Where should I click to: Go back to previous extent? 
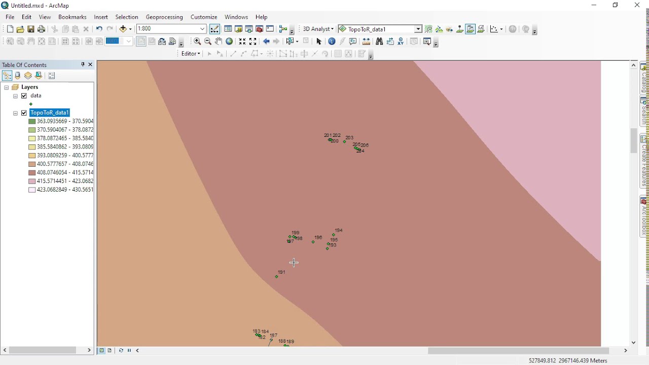click(x=266, y=42)
